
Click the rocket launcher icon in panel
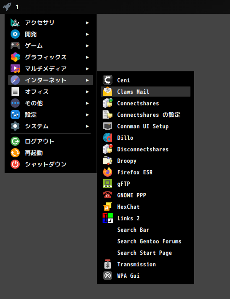pos(7,7)
